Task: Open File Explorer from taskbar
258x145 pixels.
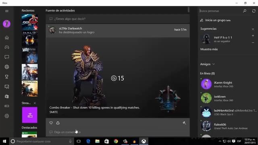Action: tap(98, 141)
